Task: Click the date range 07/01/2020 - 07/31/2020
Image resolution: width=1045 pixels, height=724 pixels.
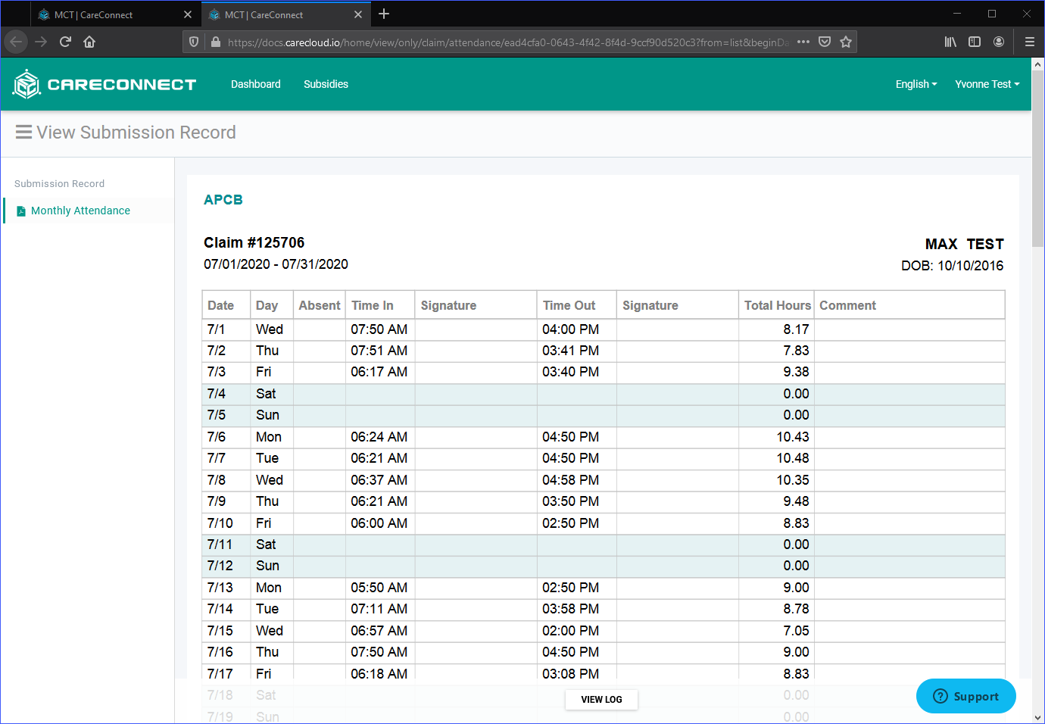Action: 276,264
